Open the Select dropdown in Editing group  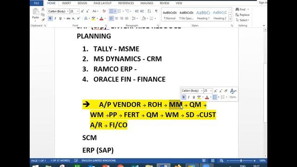coord(243,20)
